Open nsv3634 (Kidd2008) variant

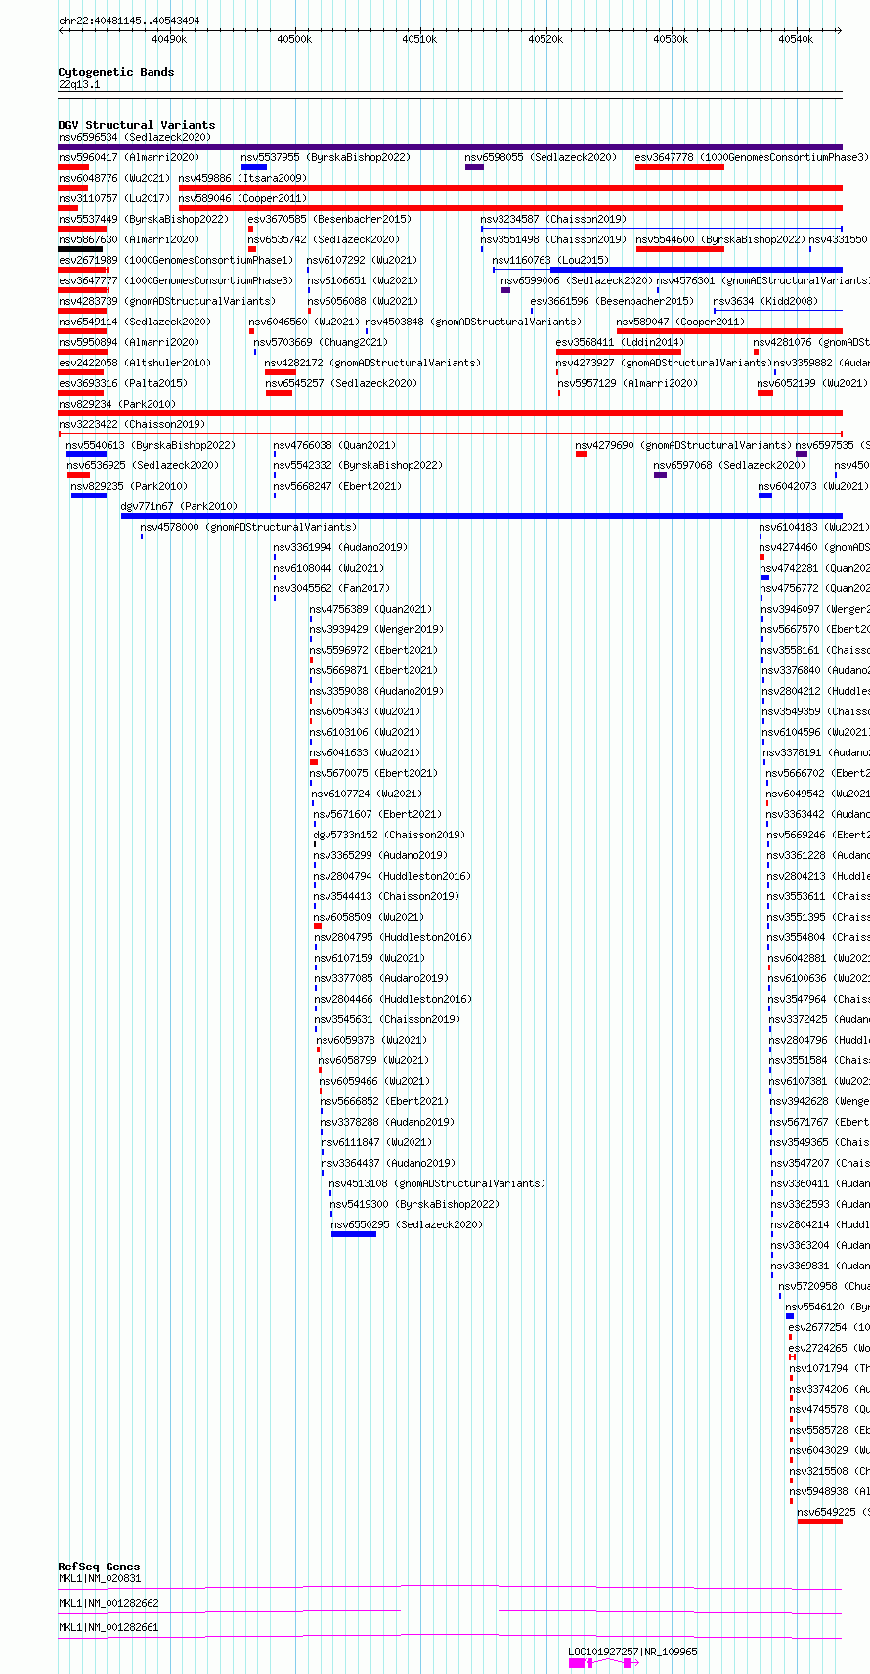[x=765, y=301]
